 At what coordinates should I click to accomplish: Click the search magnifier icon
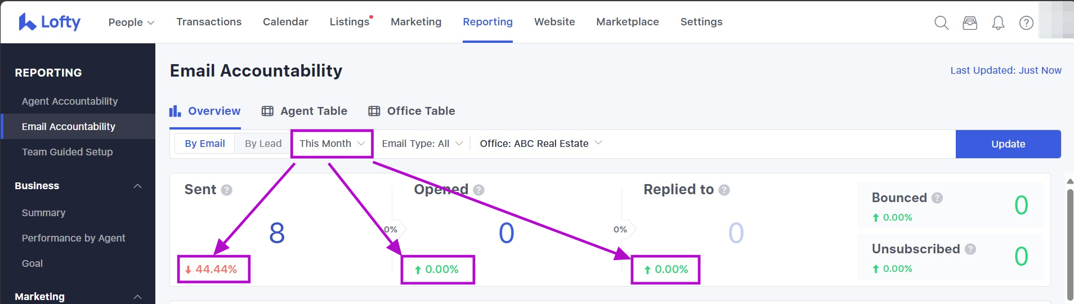click(941, 23)
